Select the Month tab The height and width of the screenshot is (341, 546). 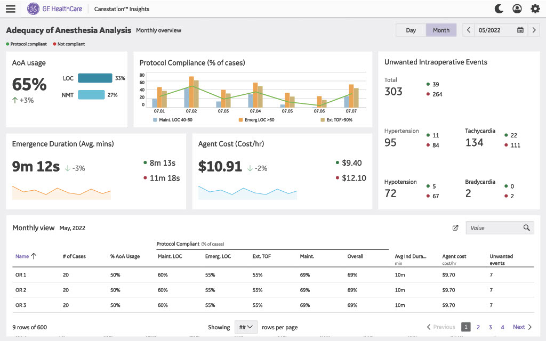coord(441,30)
